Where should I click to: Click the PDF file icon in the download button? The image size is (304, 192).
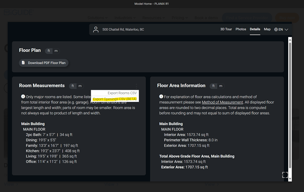tap(23, 63)
